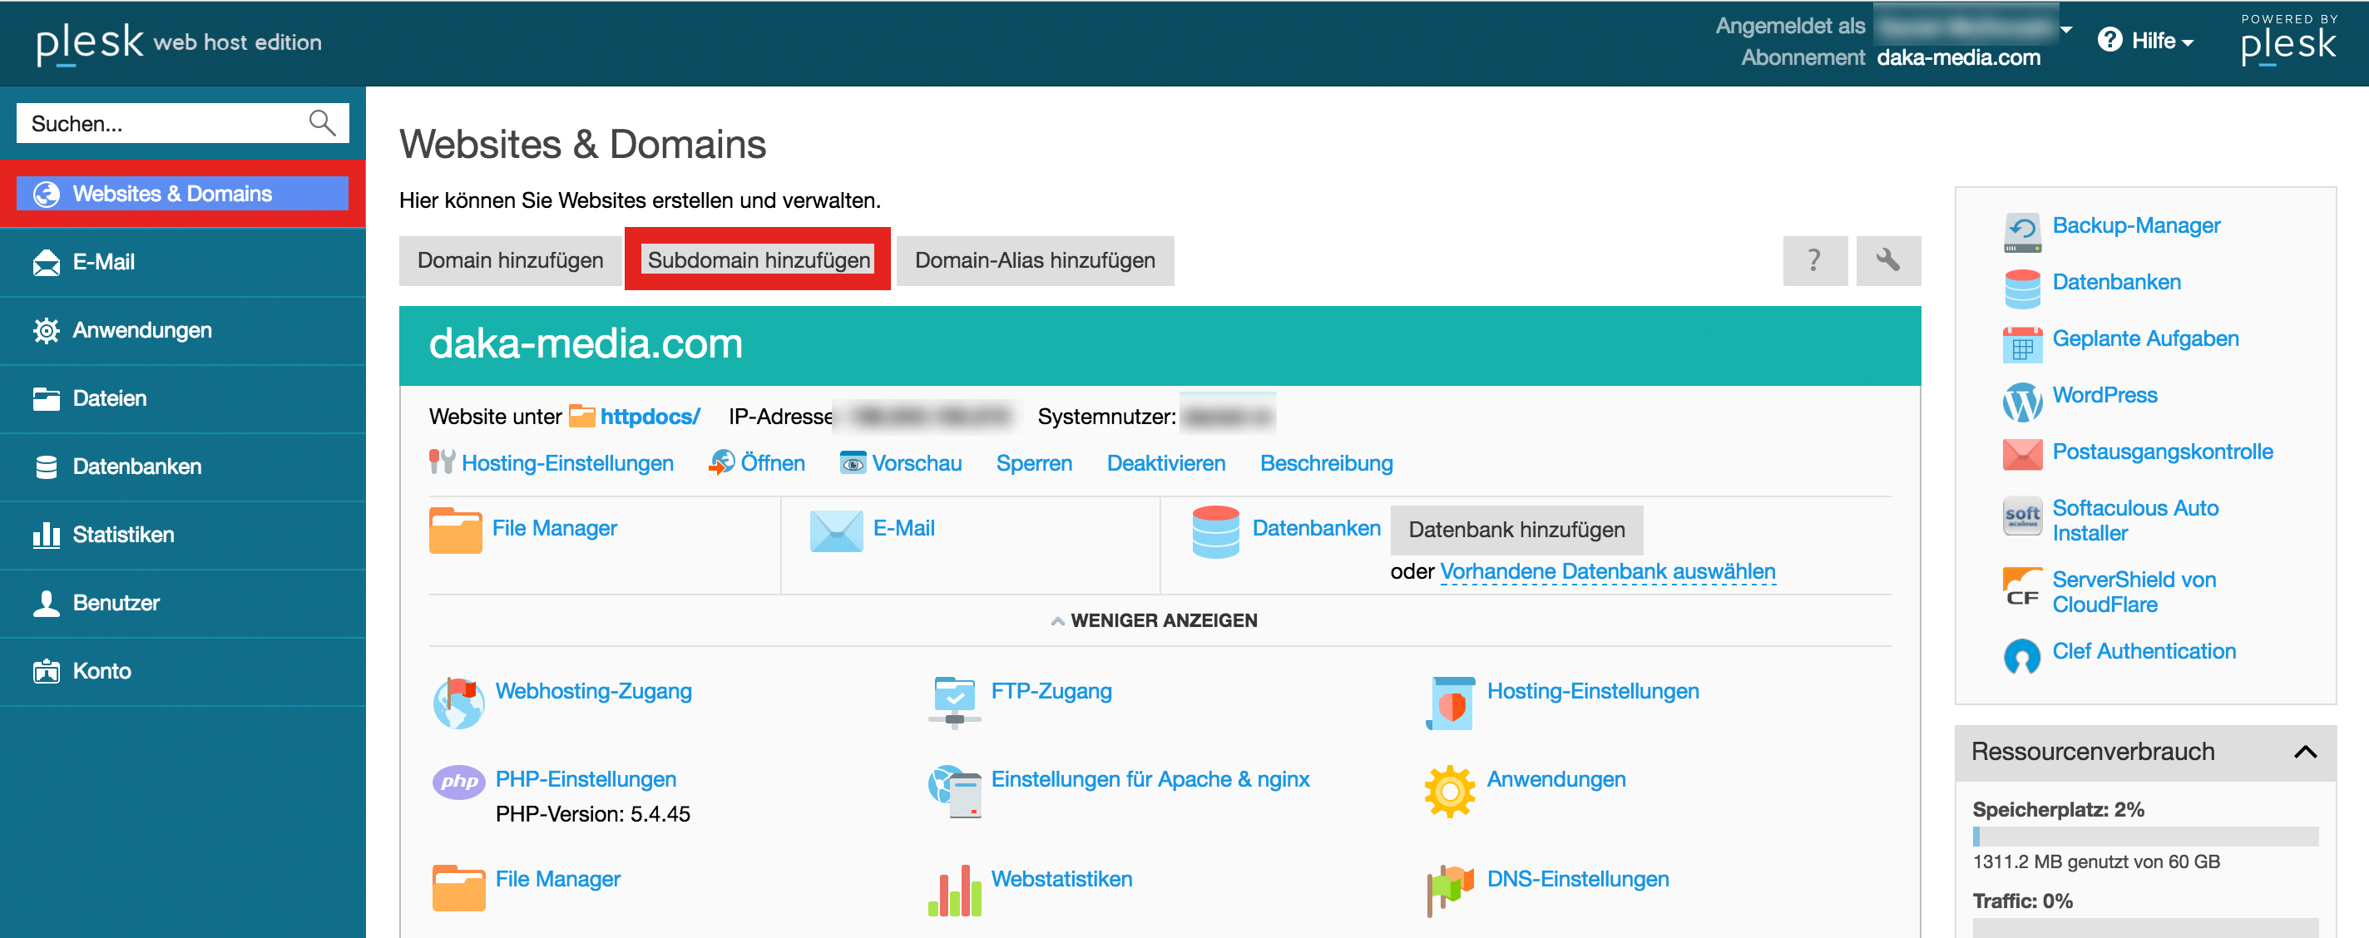Click Subdomain hinzufügen button
The width and height of the screenshot is (2369, 938).
coord(758,260)
